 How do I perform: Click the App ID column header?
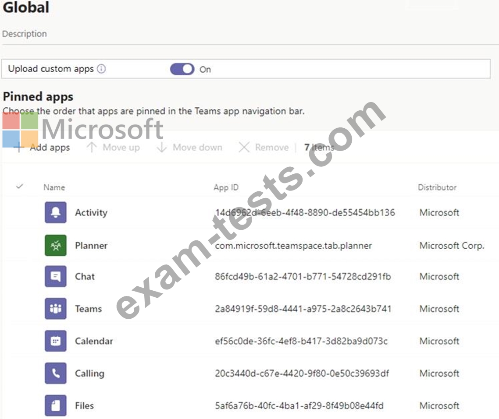coord(226,187)
